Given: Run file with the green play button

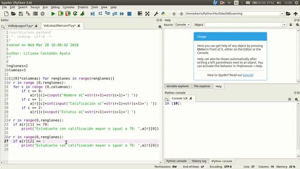Looking at the screenshot, I should pos(53,14).
